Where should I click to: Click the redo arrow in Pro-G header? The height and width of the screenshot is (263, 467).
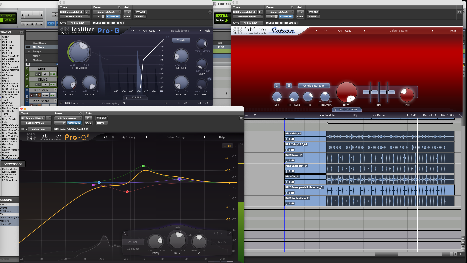coord(138,31)
